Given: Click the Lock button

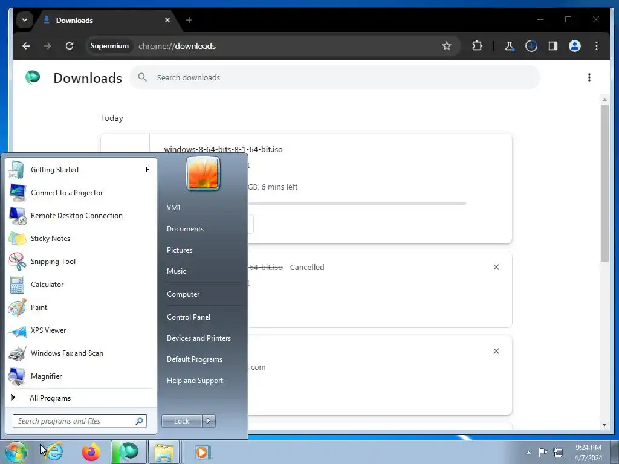Looking at the screenshot, I should (181, 421).
